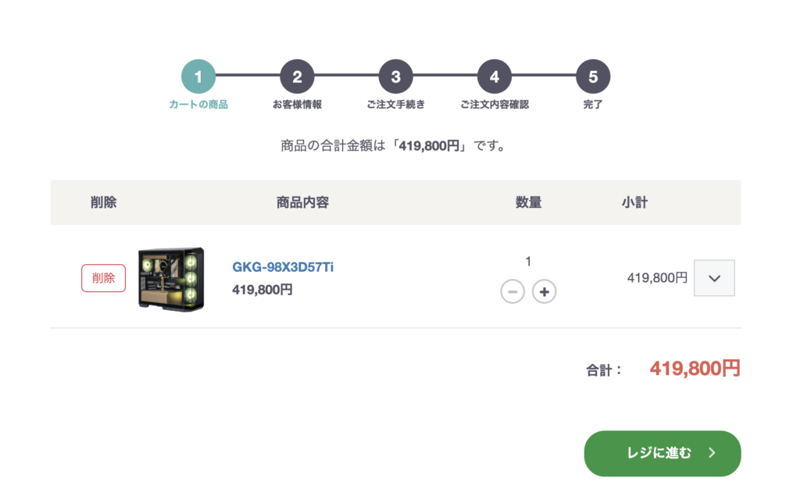Click the red total 419,800円 amount

(695, 369)
